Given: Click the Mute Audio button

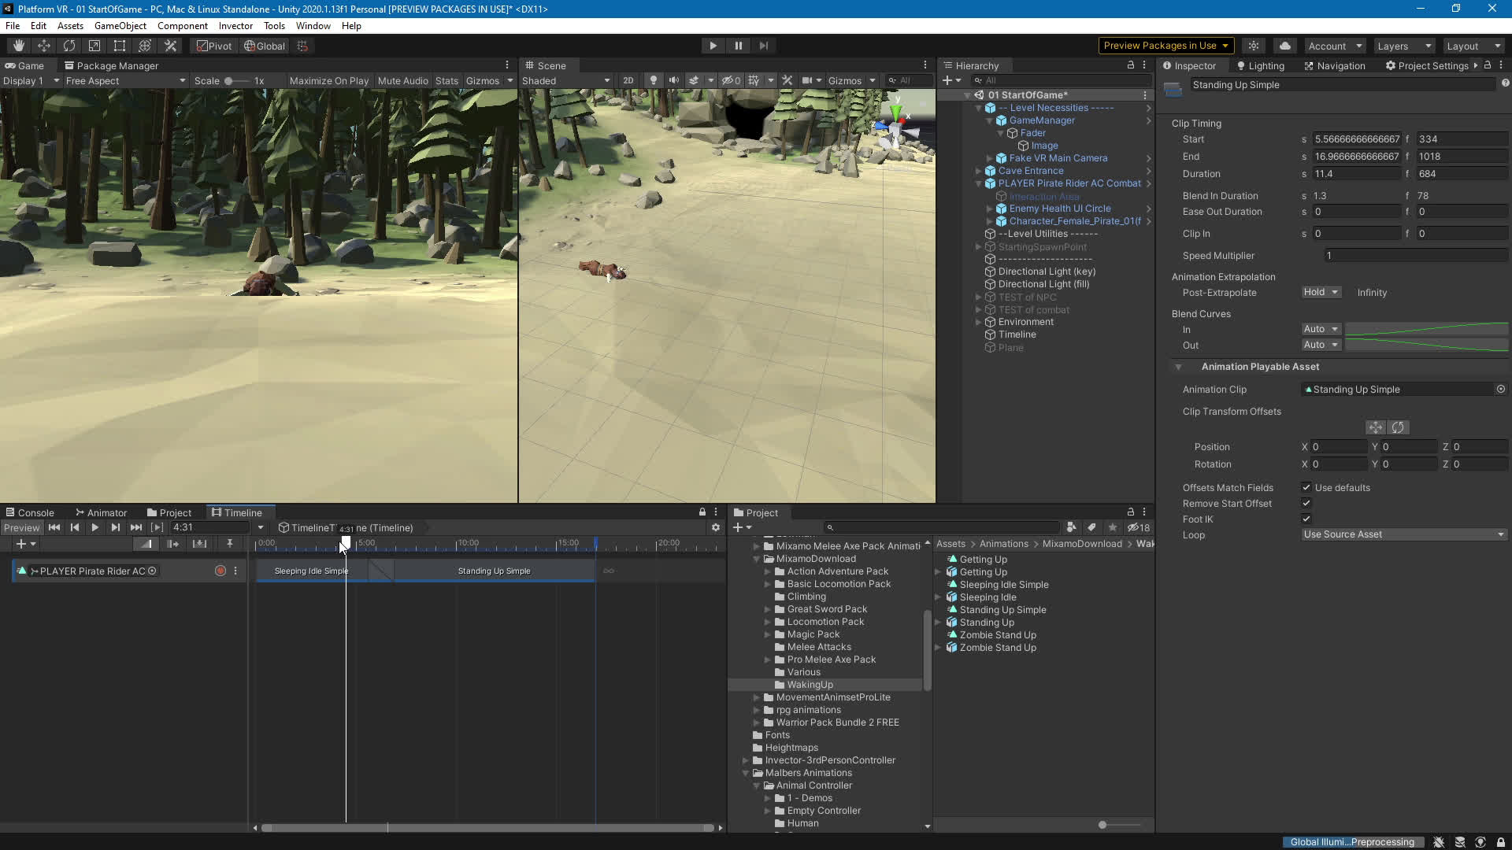Looking at the screenshot, I should click(402, 80).
